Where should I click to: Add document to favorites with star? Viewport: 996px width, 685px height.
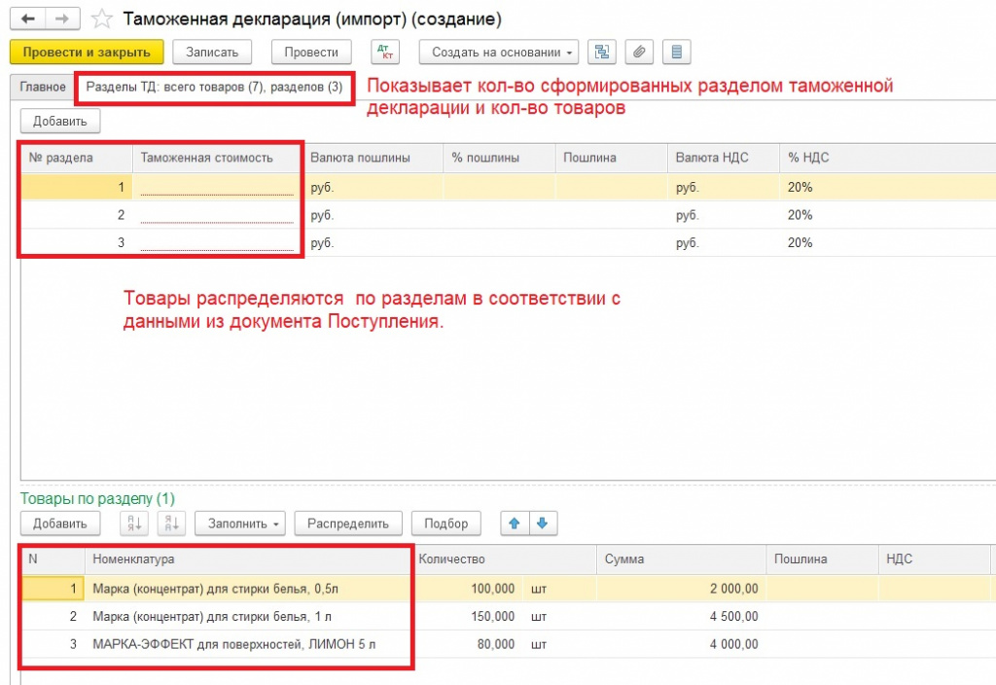click(101, 19)
